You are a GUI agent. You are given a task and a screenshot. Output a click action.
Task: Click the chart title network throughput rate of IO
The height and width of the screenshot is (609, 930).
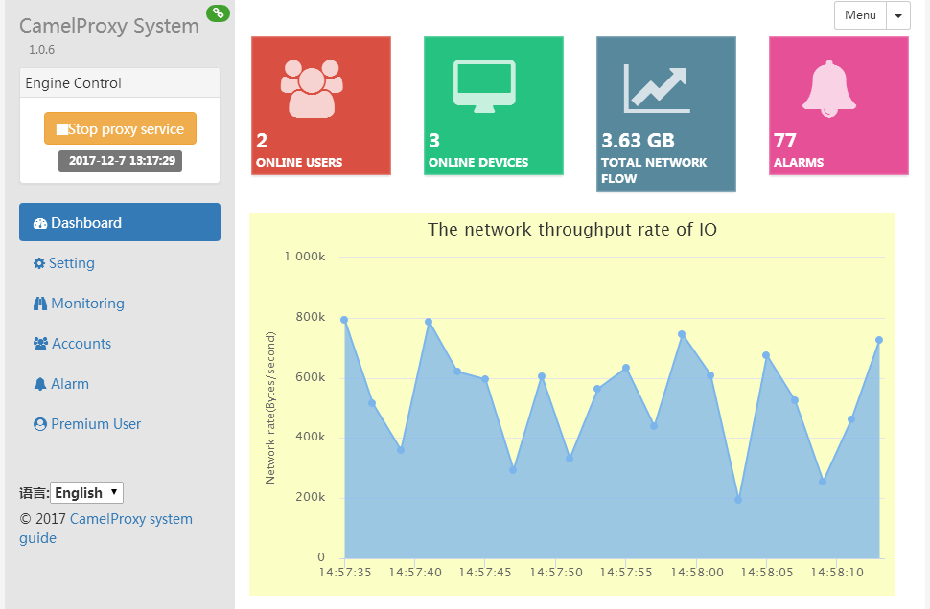click(x=571, y=229)
